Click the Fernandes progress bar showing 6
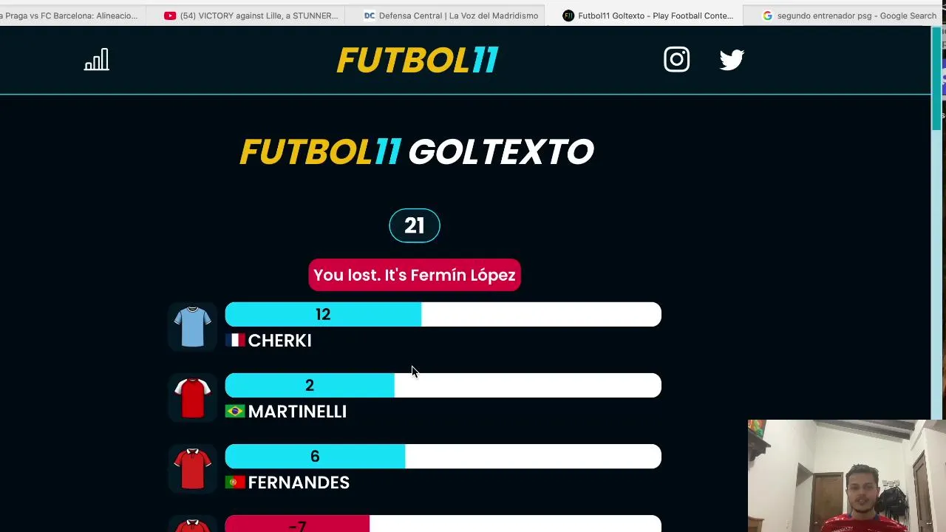Viewport: 946px width, 532px height. [443, 457]
